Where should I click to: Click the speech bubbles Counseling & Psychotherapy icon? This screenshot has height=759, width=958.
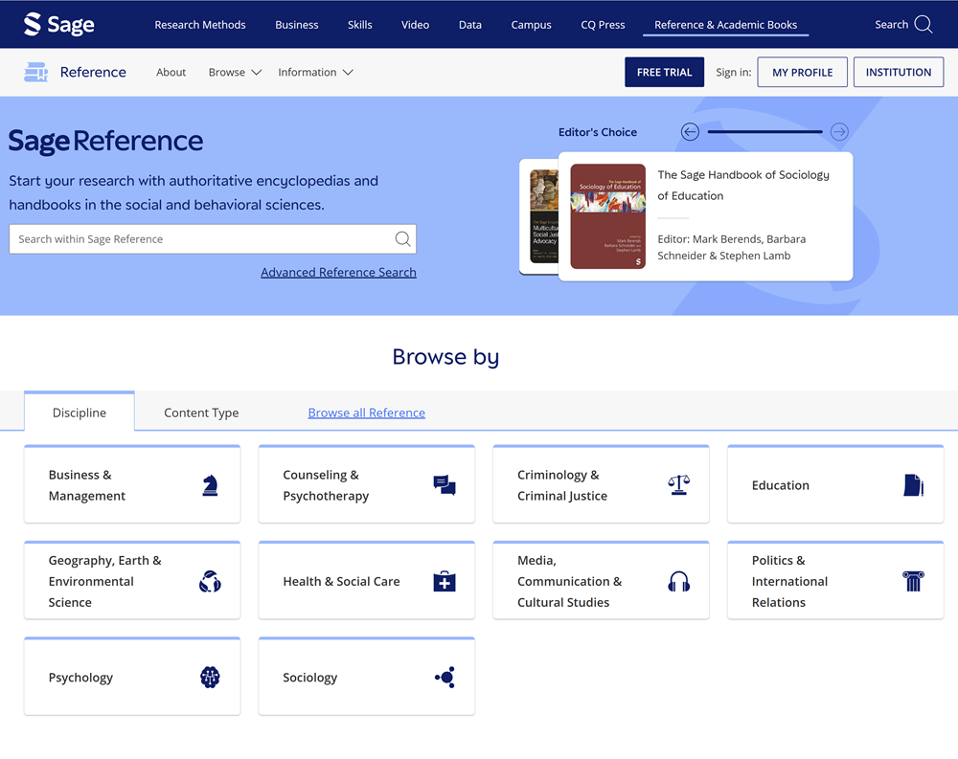tap(445, 485)
